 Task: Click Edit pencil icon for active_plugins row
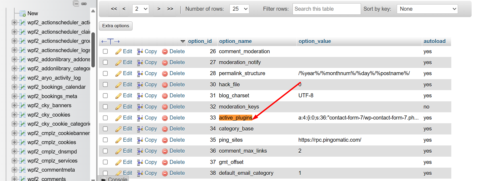click(118, 118)
